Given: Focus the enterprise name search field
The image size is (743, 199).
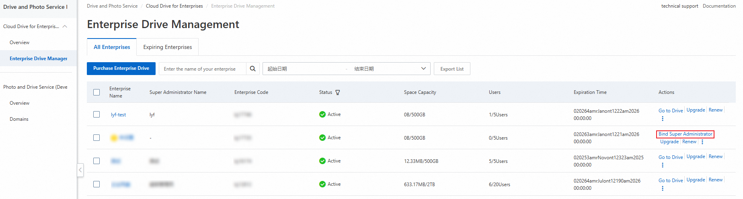Looking at the screenshot, I should point(203,69).
